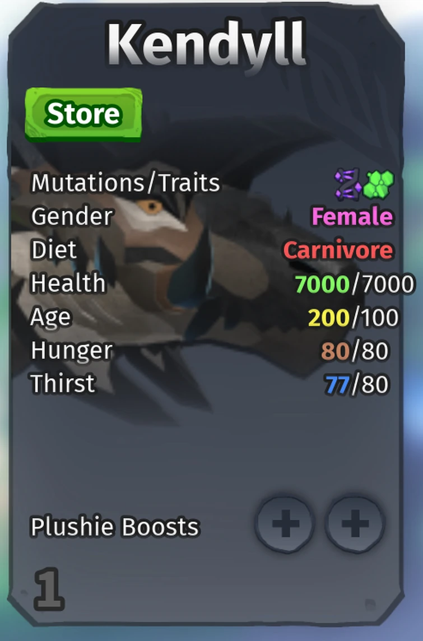
Task: Click the 7000/7000 health value
Action: point(354,284)
